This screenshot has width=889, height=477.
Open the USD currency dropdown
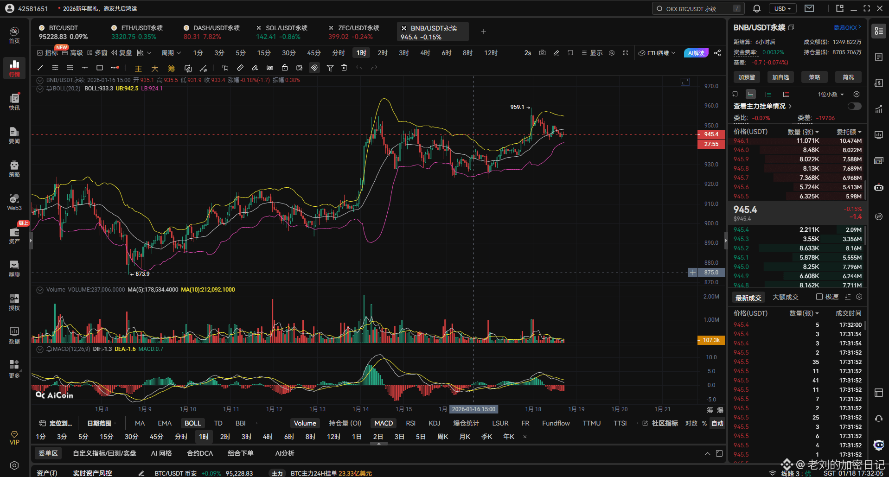pos(783,8)
